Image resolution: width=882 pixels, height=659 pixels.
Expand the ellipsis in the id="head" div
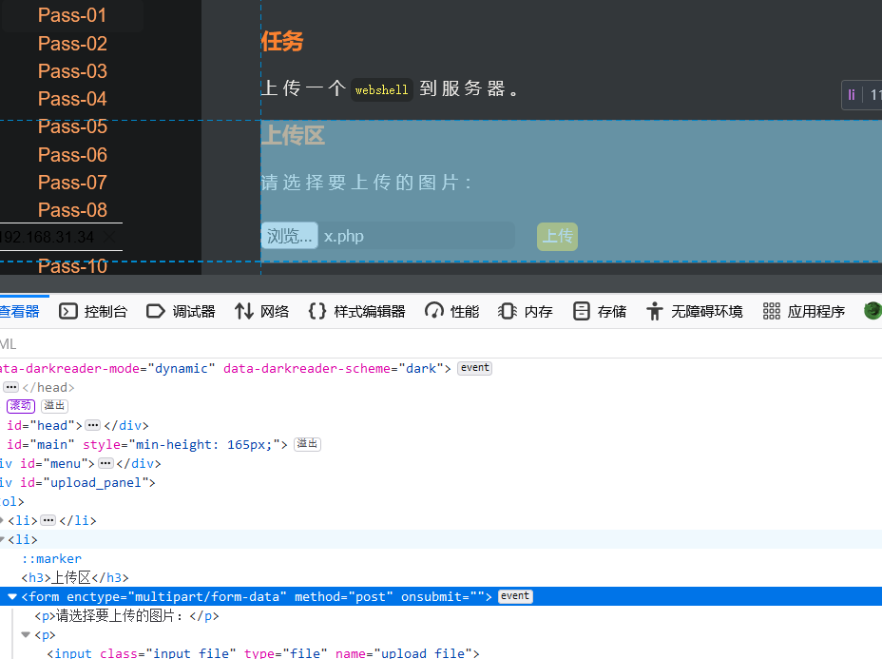[93, 425]
